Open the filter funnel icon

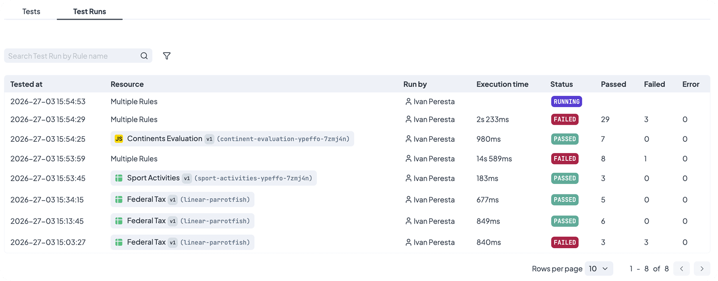point(167,56)
